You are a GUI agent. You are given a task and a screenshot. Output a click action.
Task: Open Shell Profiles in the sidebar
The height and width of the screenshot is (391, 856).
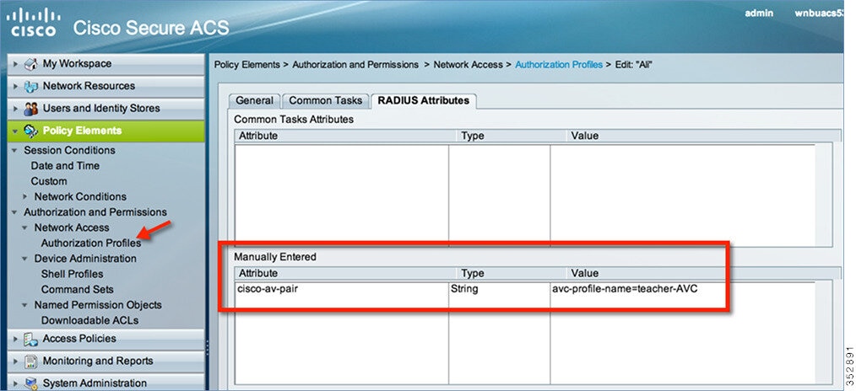point(72,274)
